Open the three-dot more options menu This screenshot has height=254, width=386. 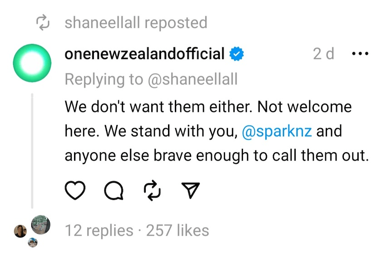360,54
